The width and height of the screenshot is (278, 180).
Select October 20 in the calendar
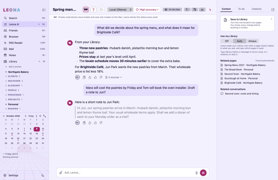18,139
